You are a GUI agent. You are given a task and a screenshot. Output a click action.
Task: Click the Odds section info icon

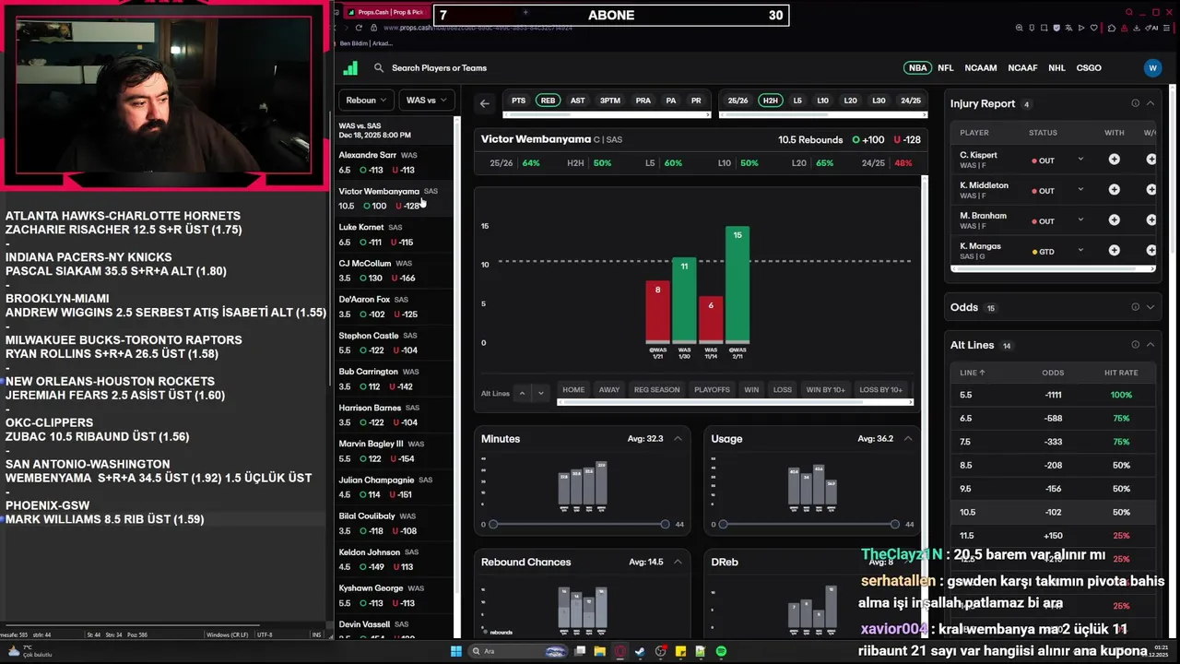1135,307
